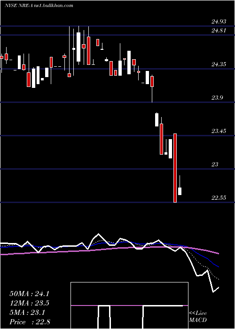235x329 pixels.
Task: Click the long red candle hitting 22.55
Action: pyautogui.click(x=175, y=168)
